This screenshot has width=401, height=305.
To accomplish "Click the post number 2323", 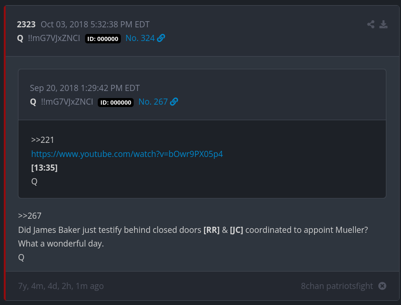I will click(26, 25).
